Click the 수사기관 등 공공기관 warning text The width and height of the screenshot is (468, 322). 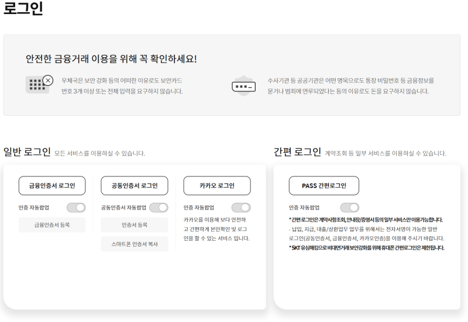click(350, 86)
